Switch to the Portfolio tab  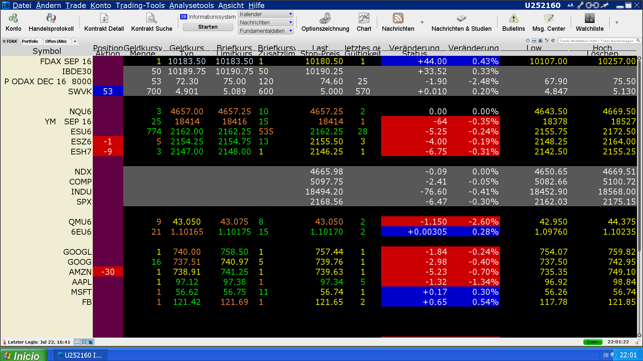click(30, 41)
